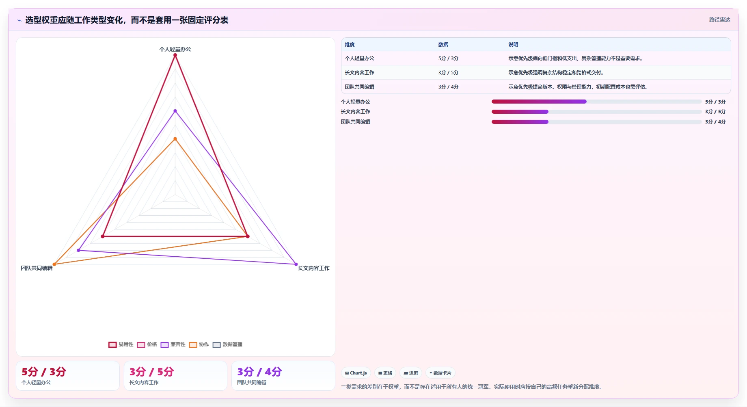Select the 团队共同编辑 table row name cell
747x407 pixels.
tap(359, 87)
